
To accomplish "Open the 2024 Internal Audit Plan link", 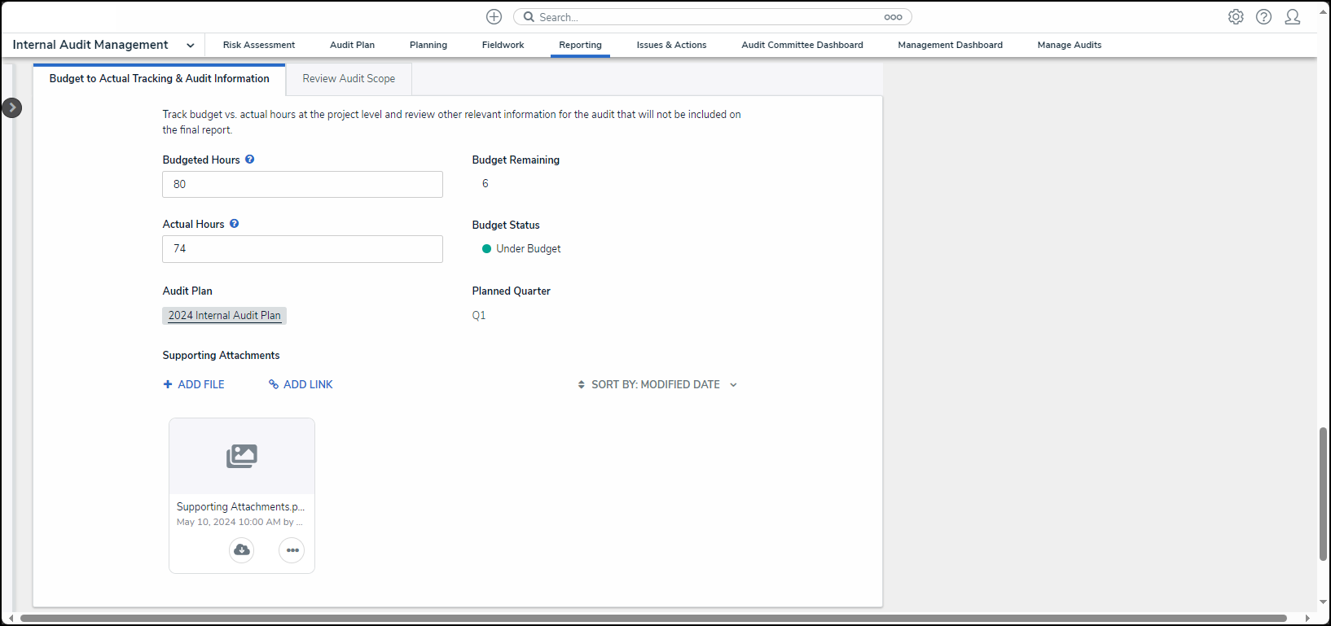I will (x=224, y=316).
